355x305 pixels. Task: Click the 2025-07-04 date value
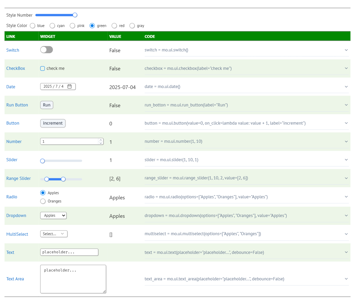coord(123,87)
